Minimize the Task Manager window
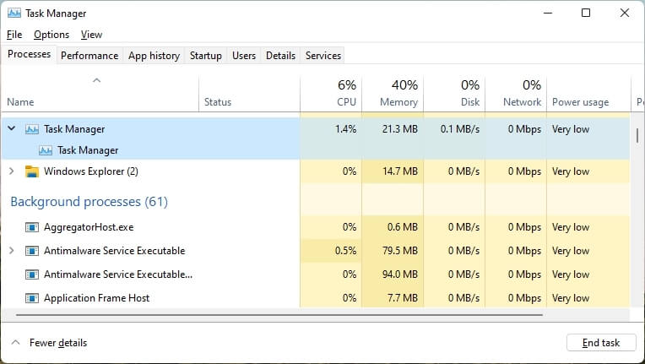645x364 pixels. coord(548,14)
